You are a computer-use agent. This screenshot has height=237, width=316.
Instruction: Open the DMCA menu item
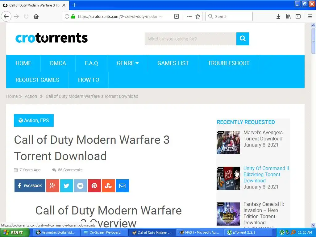click(x=58, y=63)
